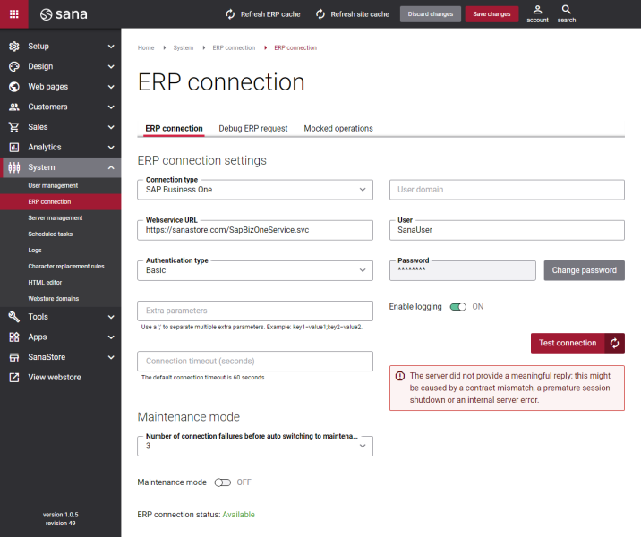Click the 'Available' connection status text
The height and width of the screenshot is (537, 641).
click(238, 515)
